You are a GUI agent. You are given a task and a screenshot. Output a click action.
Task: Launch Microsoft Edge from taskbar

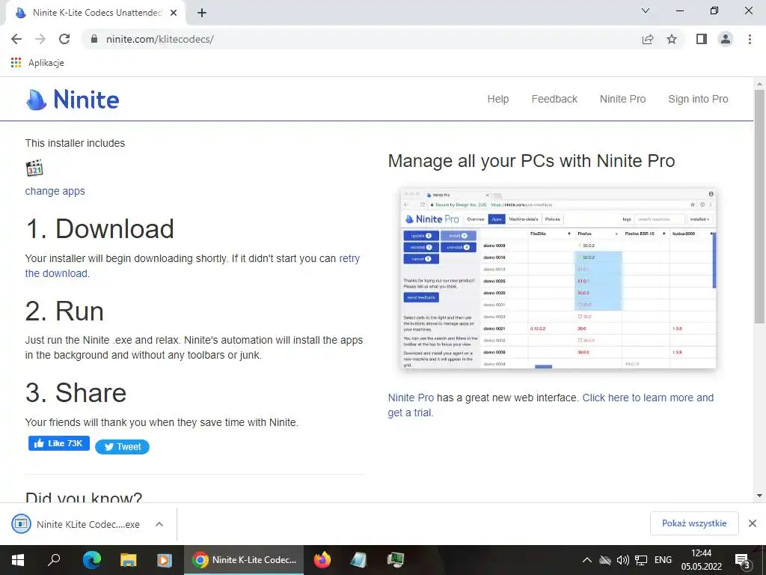coord(92,560)
